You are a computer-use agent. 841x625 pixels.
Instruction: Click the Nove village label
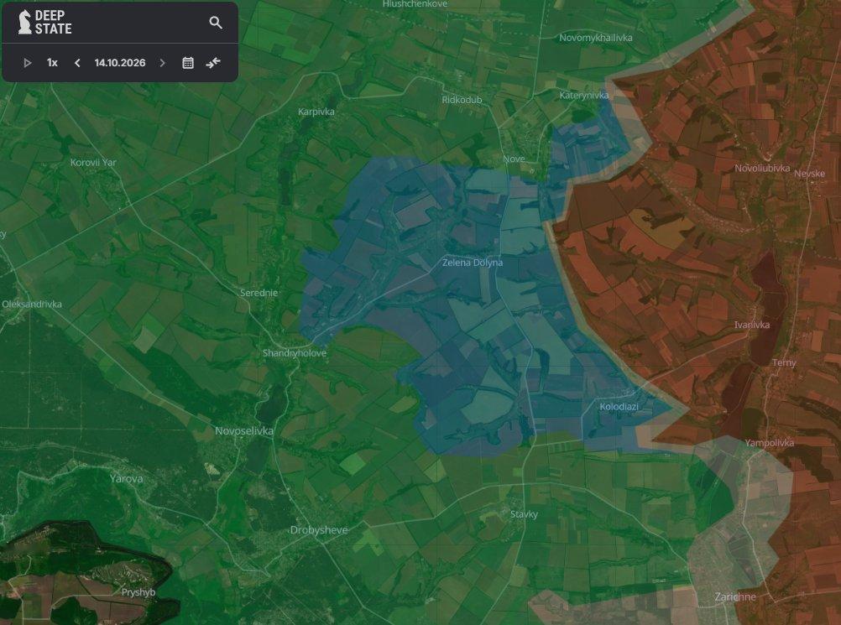click(514, 159)
